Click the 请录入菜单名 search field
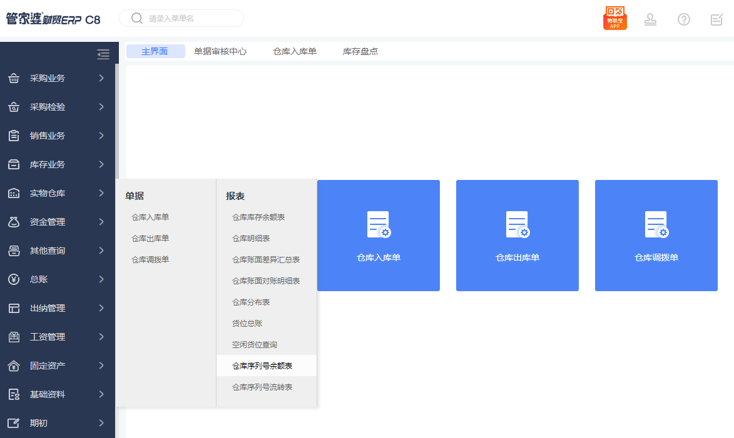 [181, 18]
